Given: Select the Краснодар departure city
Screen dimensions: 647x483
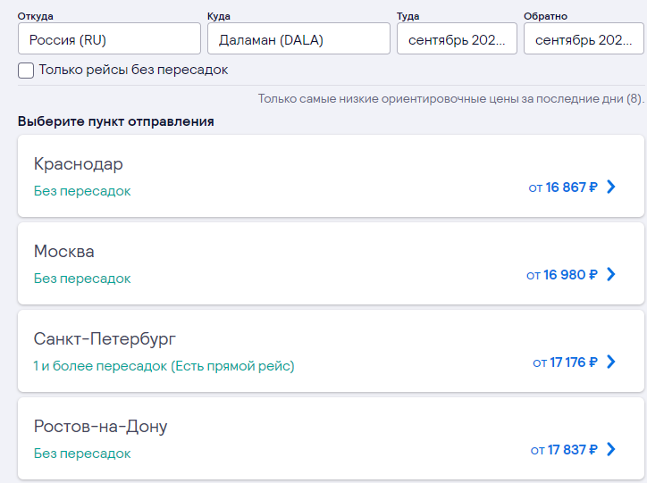Looking at the screenshot, I should click(331, 176).
